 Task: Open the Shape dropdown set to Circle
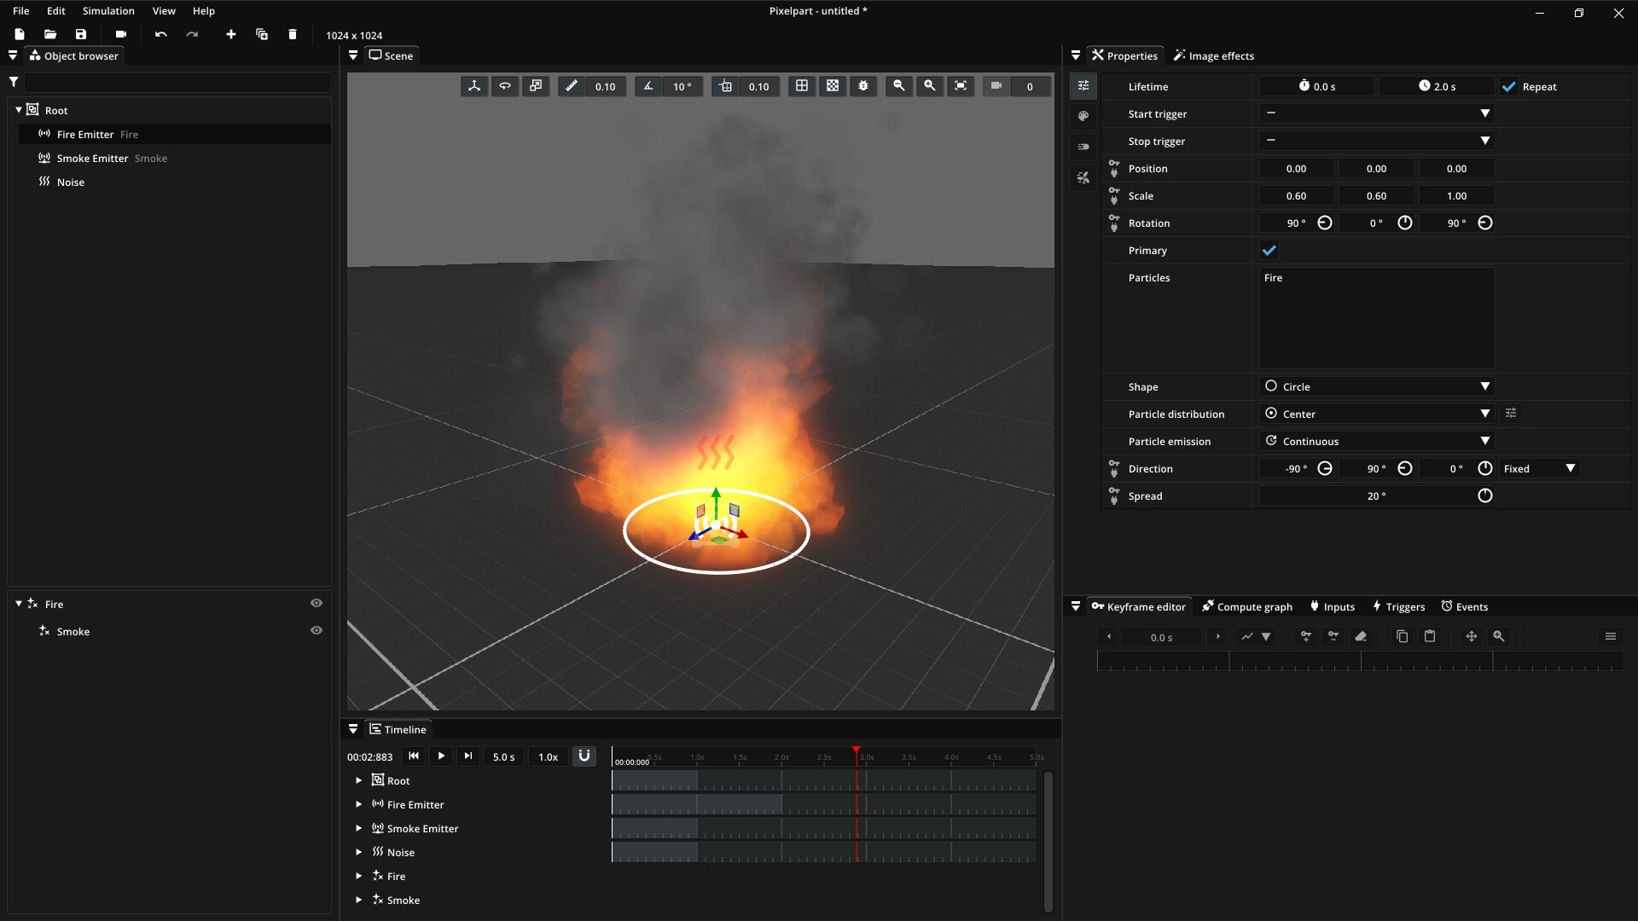[x=1377, y=386]
